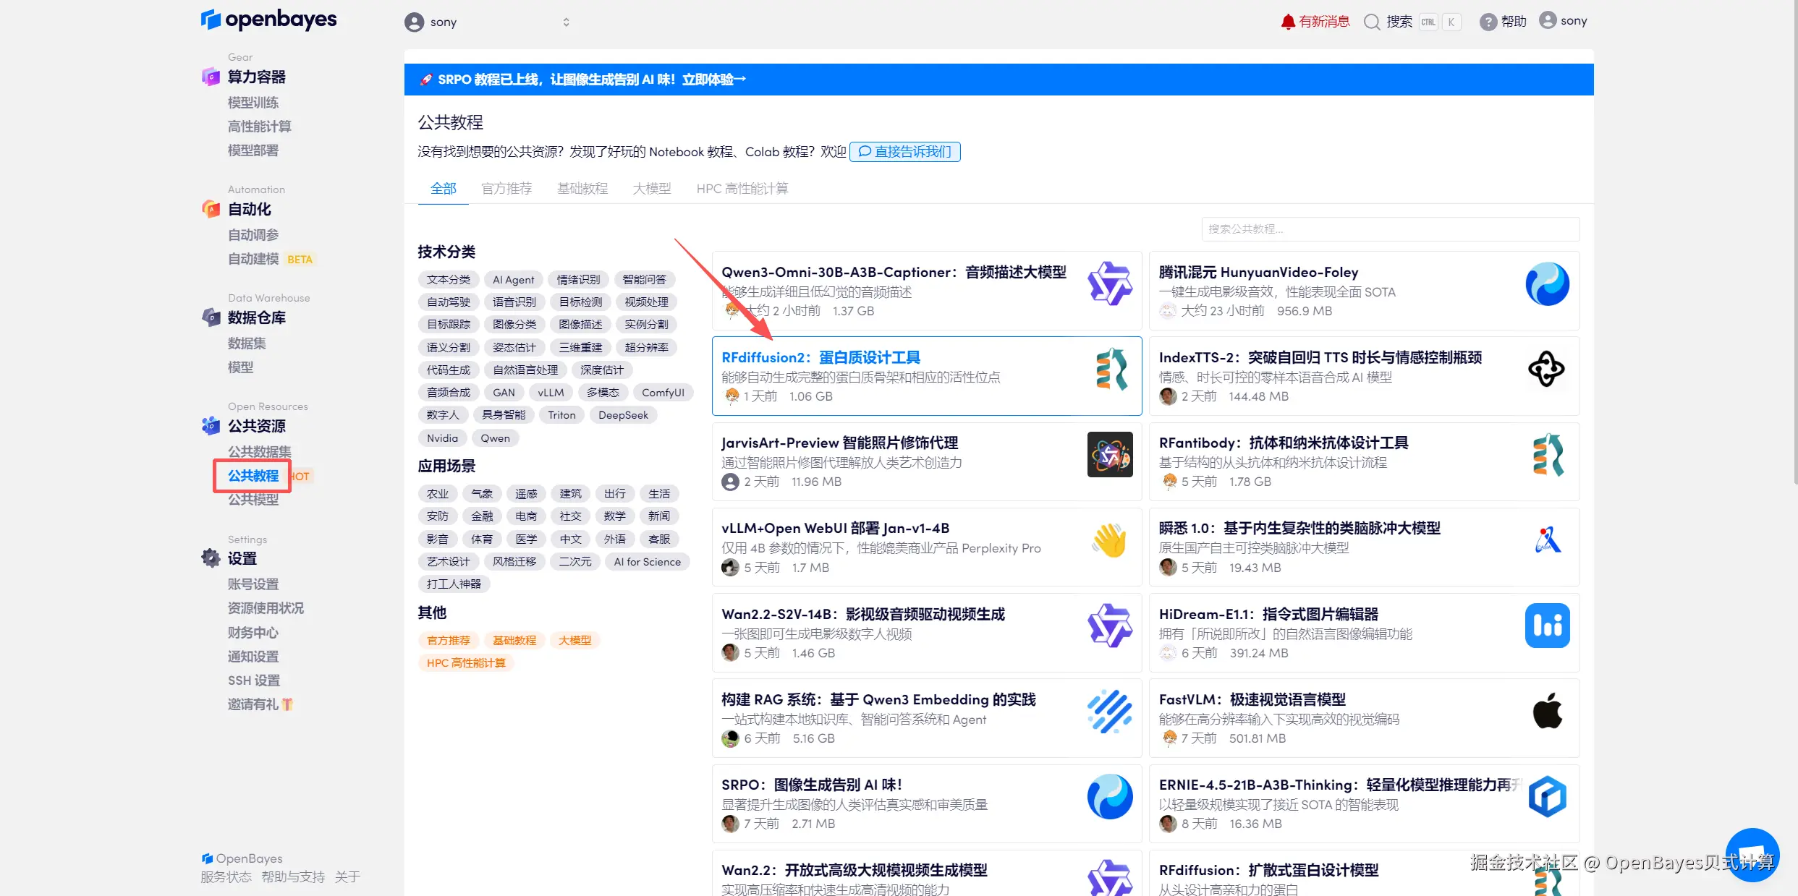Click the 帮助 help question icon

click(1488, 22)
